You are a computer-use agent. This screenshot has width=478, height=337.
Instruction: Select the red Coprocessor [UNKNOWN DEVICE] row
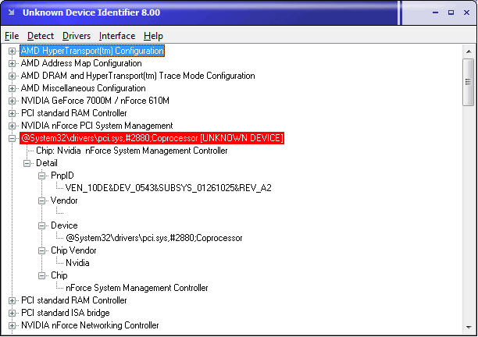click(152, 138)
